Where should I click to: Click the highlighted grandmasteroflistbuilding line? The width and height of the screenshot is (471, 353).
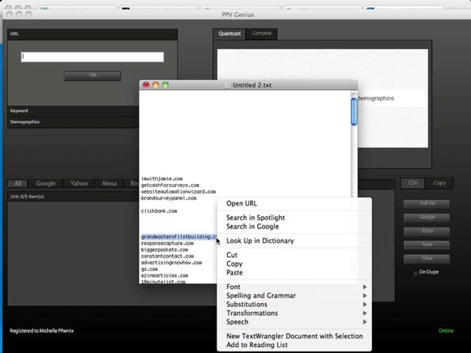coord(179,237)
